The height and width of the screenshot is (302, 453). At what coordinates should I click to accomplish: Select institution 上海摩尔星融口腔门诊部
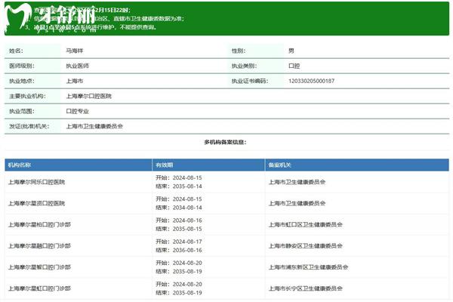pos(39,246)
